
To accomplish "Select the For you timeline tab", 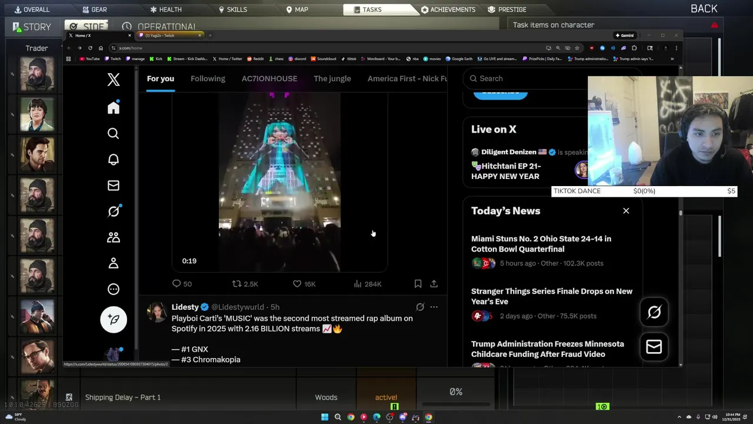I will tap(161, 78).
